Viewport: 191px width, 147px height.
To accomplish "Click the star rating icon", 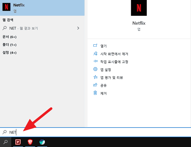I will (x=95, y=77).
